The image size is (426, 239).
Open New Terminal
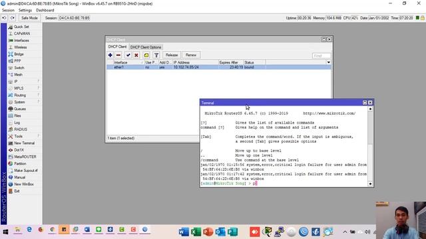pos(24,143)
